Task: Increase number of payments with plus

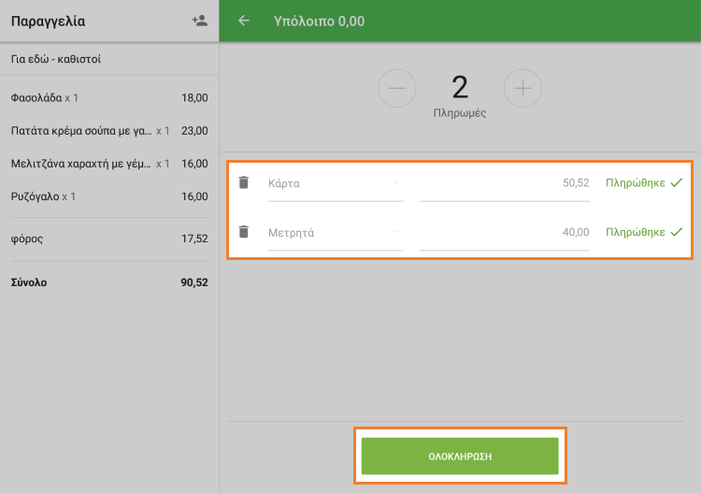Action: click(522, 88)
